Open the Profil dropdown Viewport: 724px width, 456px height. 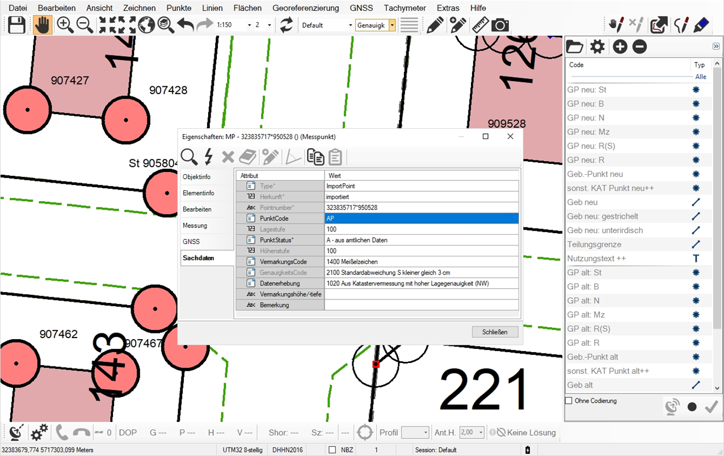click(x=426, y=433)
